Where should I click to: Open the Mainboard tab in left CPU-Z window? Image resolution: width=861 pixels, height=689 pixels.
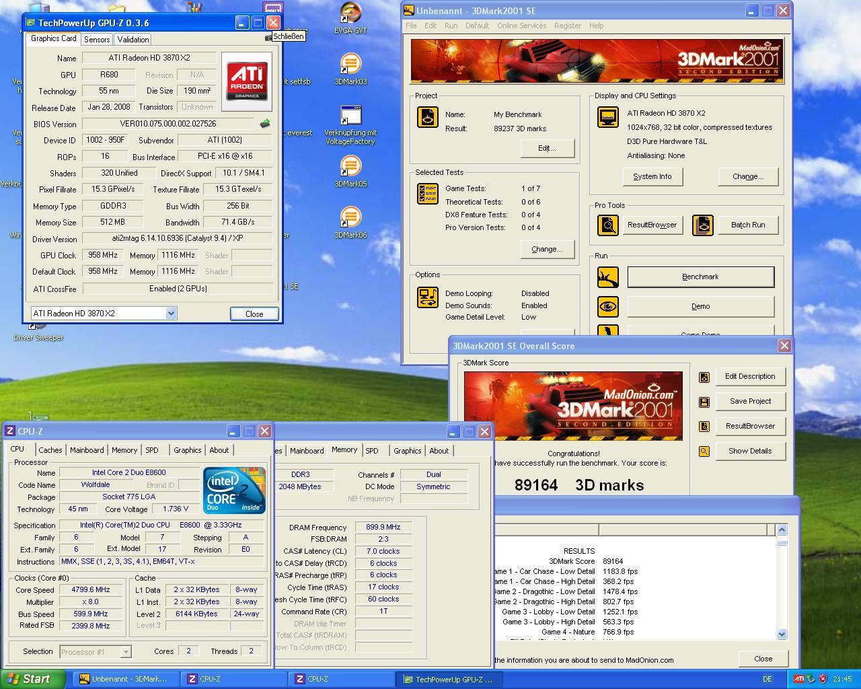point(87,450)
